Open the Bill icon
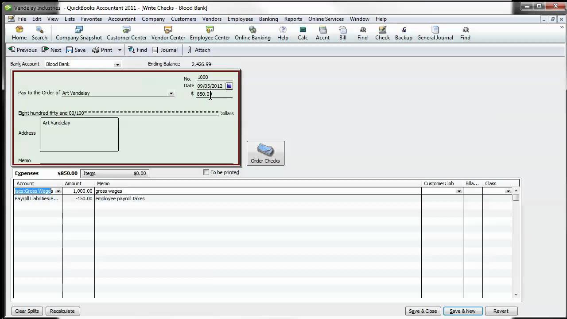Image resolution: width=567 pixels, height=319 pixels. click(343, 33)
